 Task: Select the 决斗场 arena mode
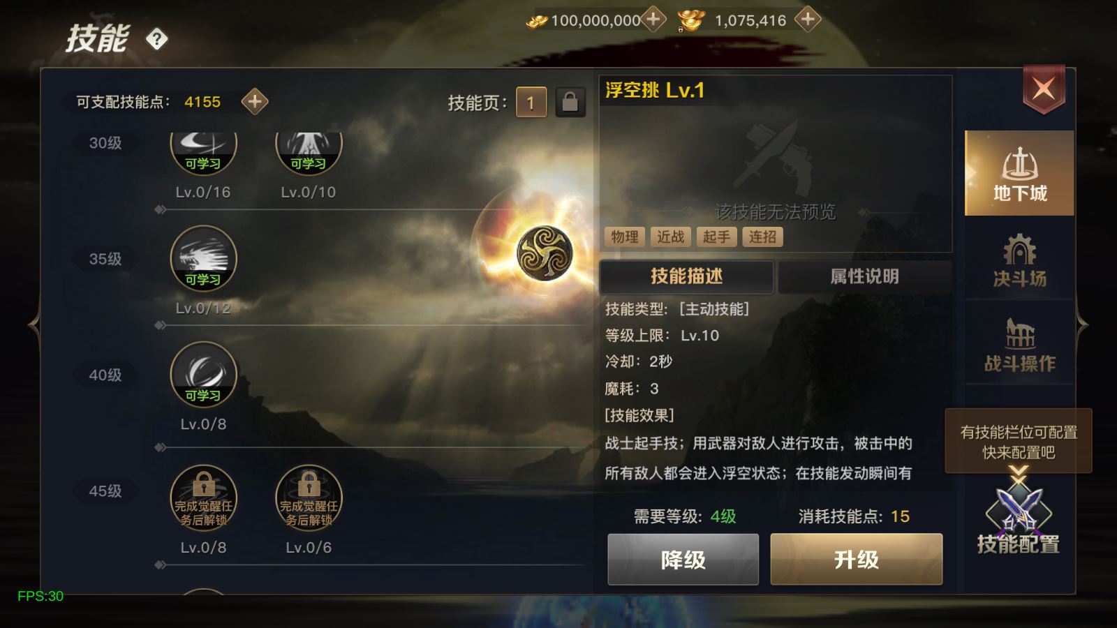[x=1019, y=260]
